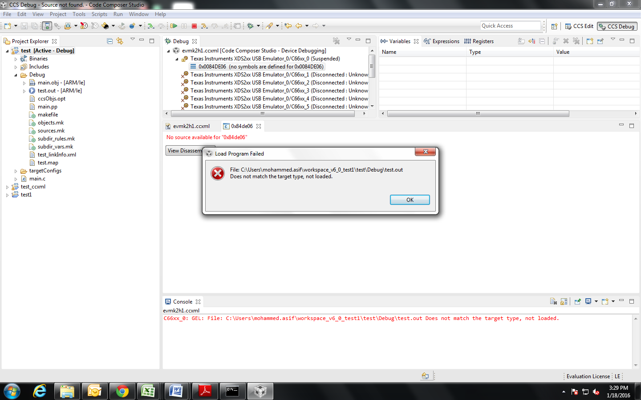Click the Help menu
This screenshot has width=641, height=400.
point(160,14)
